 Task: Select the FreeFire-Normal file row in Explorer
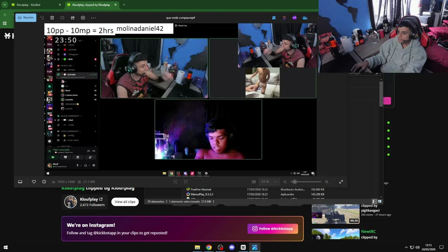255,189
